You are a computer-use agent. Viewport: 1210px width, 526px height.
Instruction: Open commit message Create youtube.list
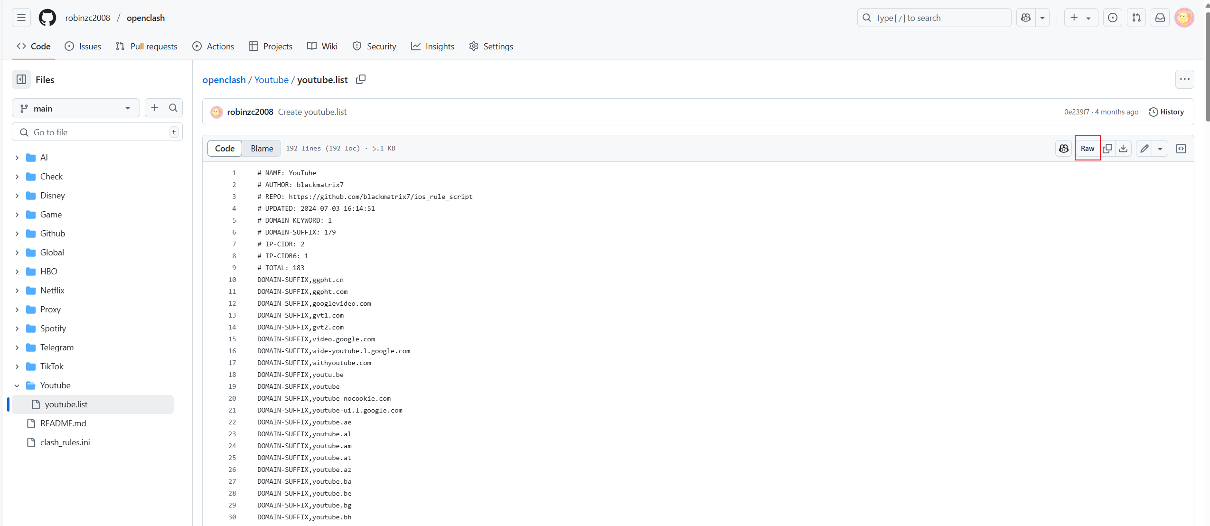coord(312,112)
